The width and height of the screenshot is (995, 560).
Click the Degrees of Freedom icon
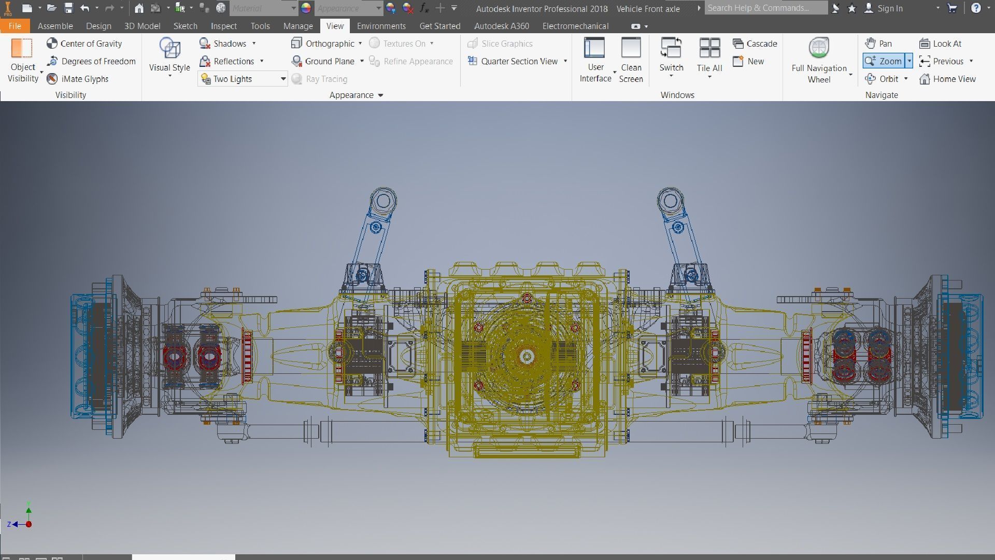click(x=52, y=61)
